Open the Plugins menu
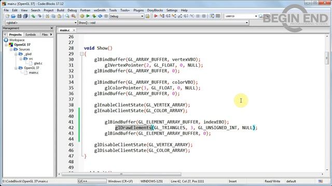332x186 pixels. click(x=139, y=10)
